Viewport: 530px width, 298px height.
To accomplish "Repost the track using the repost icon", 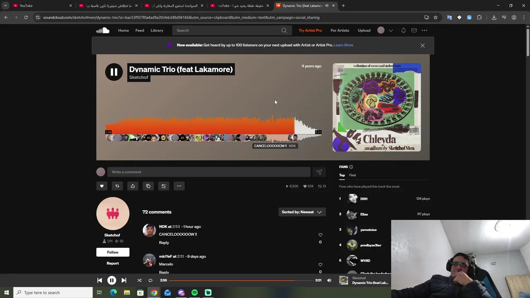I will point(117,186).
